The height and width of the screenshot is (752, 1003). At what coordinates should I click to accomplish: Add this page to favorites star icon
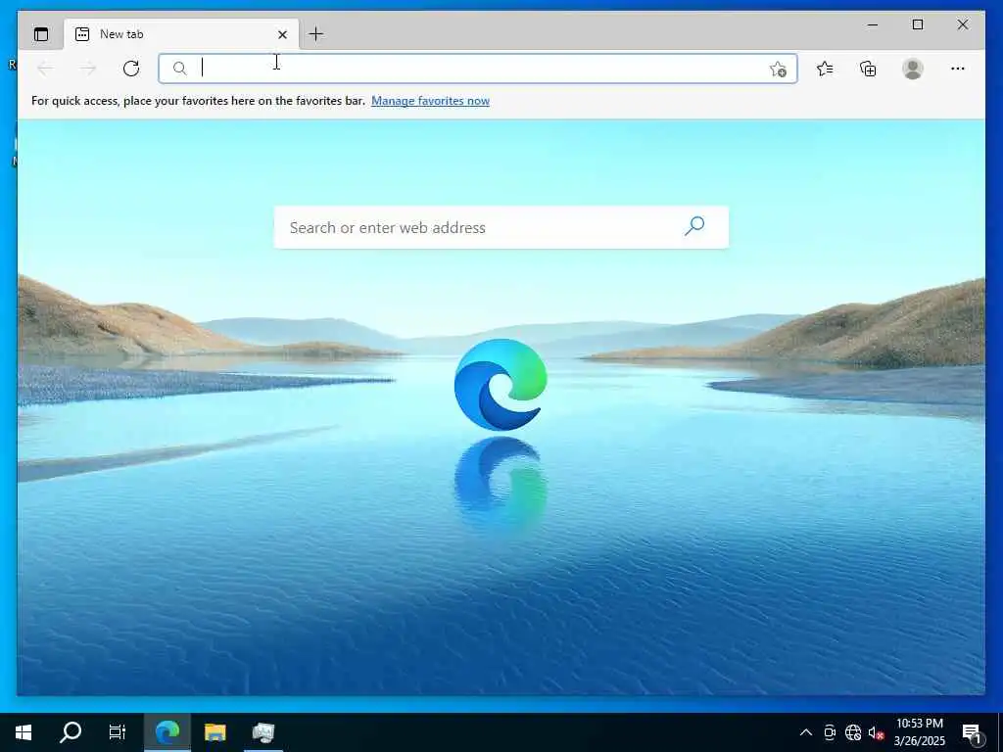pos(778,70)
